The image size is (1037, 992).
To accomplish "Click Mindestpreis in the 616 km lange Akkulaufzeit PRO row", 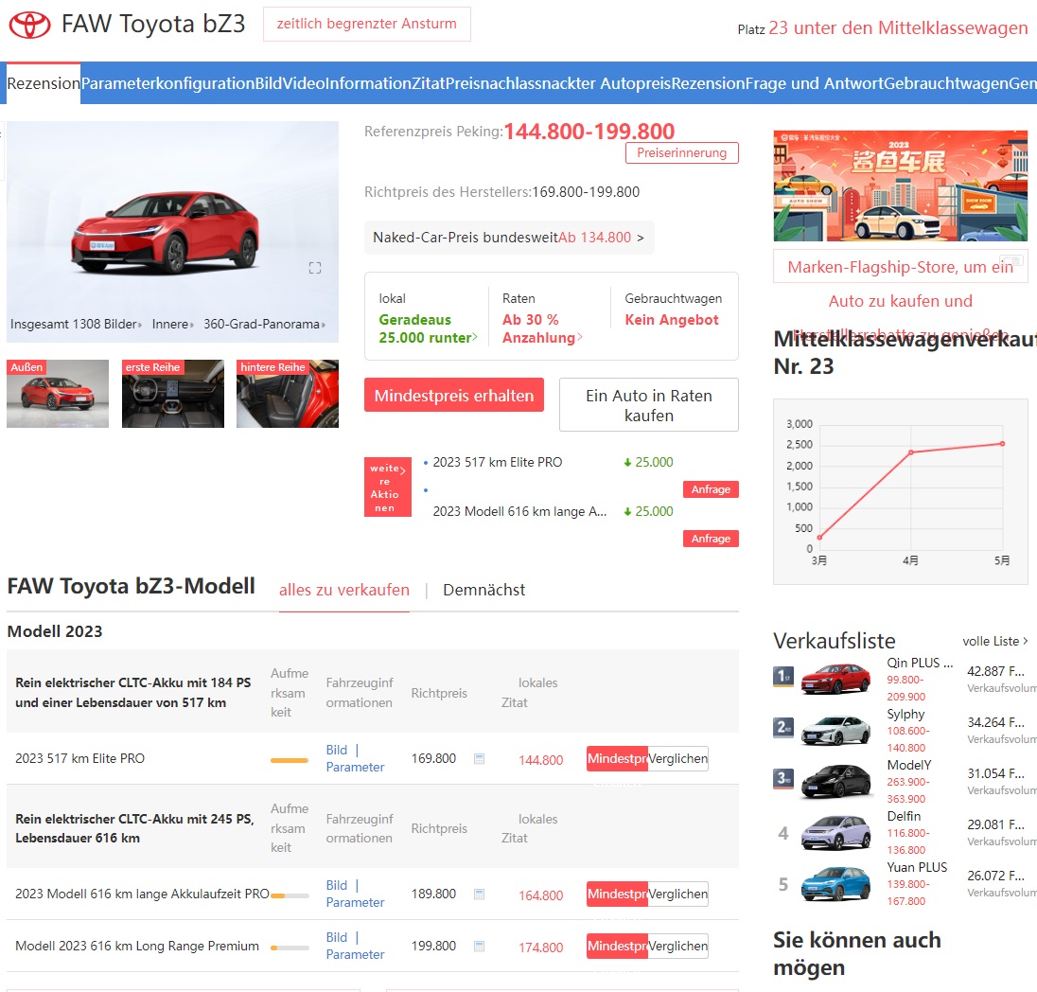I will (x=617, y=895).
